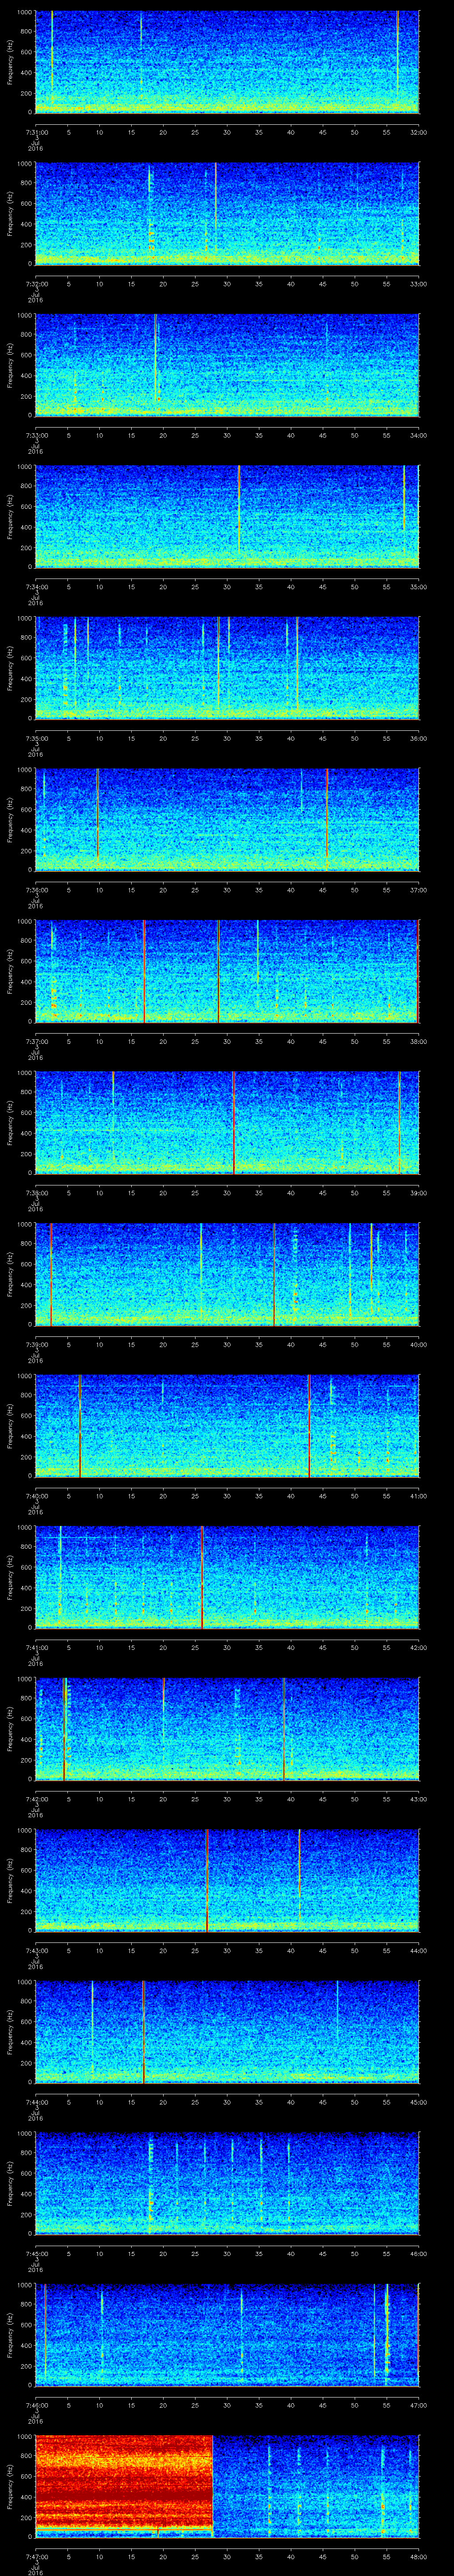Click the 41:00 end time label

tap(418, 1496)
